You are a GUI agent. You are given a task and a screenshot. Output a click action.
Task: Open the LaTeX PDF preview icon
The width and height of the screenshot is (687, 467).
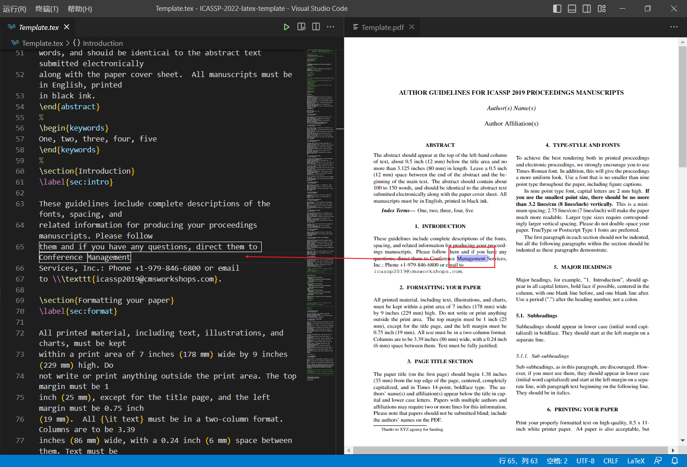tap(302, 27)
